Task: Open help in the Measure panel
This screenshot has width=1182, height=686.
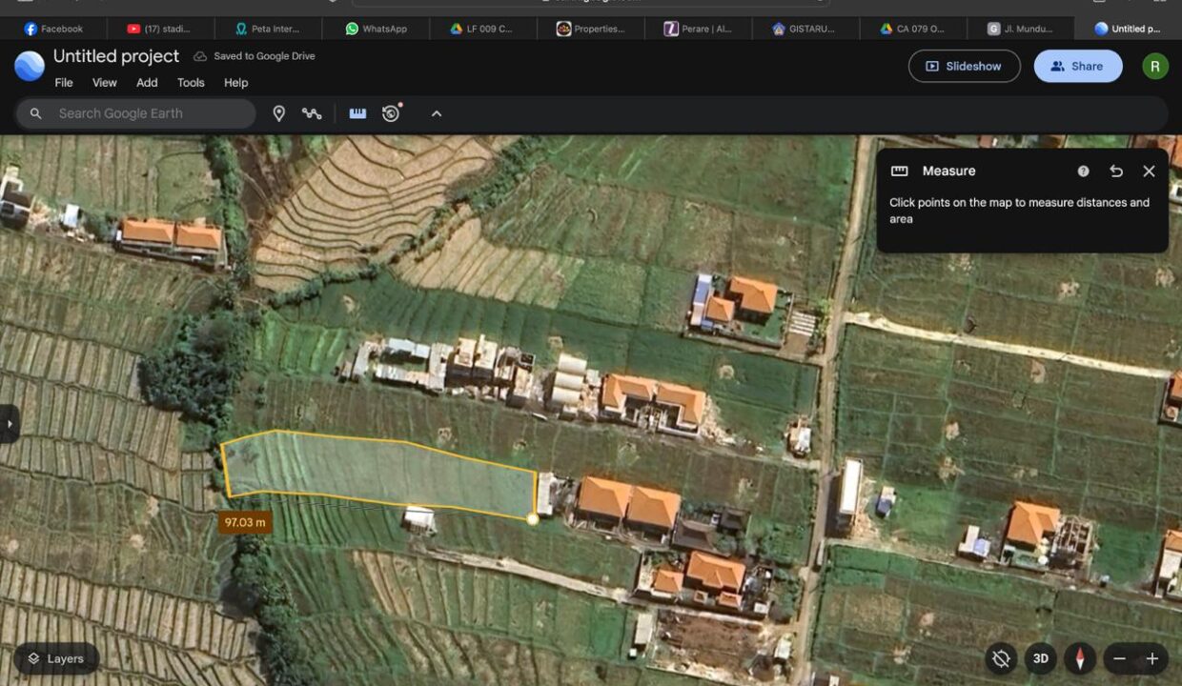Action: tap(1083, 171)
